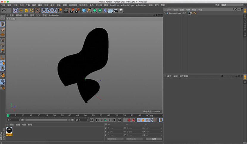Click the Workplane orange grid icon

coord(2,35)
